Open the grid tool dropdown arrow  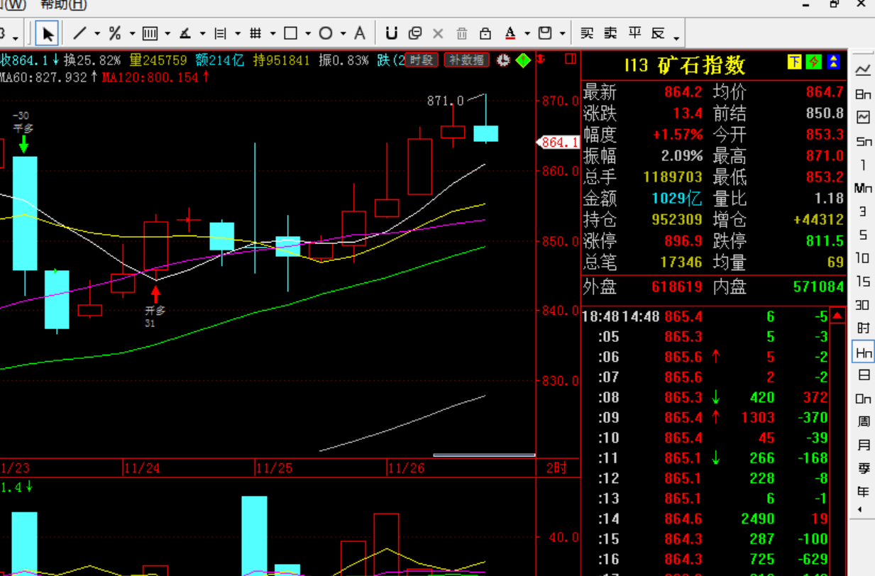coord(273,33)
